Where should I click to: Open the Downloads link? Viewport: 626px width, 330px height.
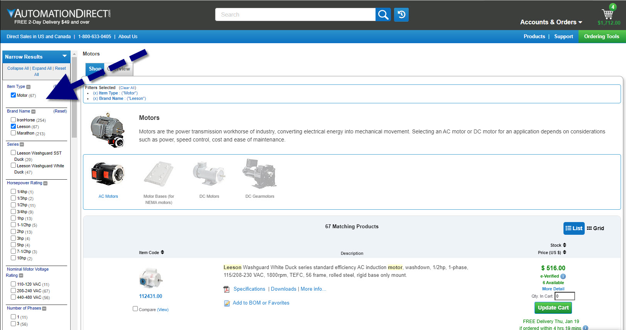(x=284, y=289)
